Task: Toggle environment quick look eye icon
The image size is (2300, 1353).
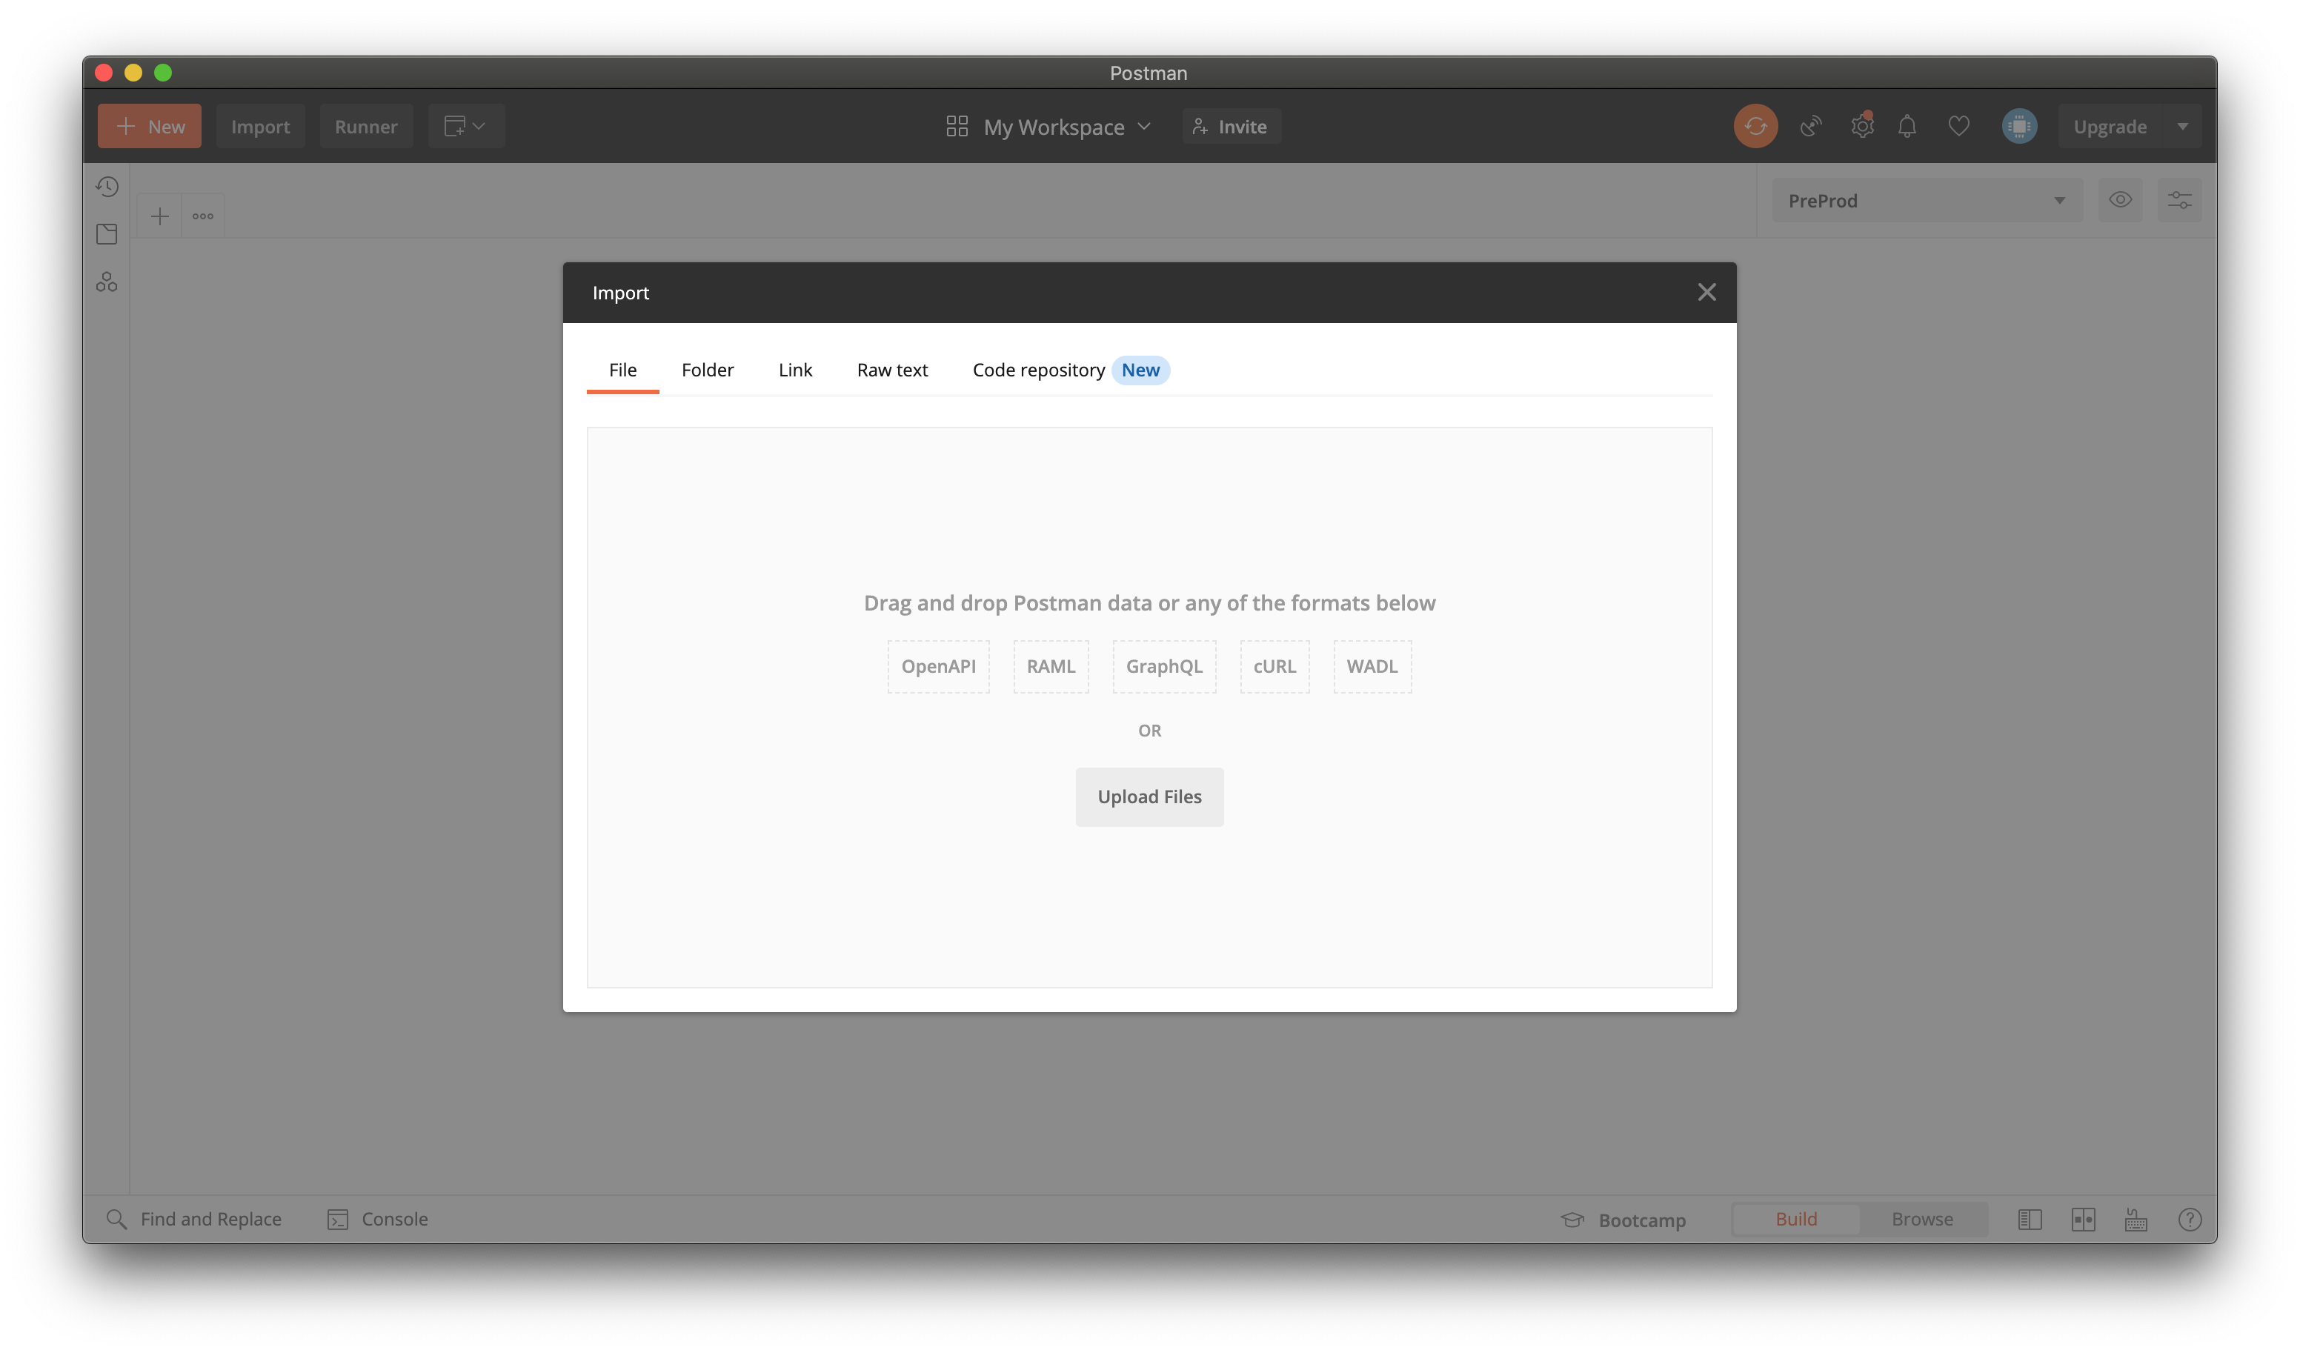Action: click(x=2120, y=200)
